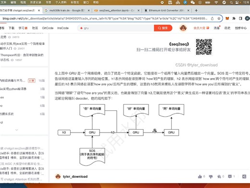Open WeChat icon in macOS menu bar
Image resolution: width=250 pixels, height=188 pixels.
(x=192, y=2)
